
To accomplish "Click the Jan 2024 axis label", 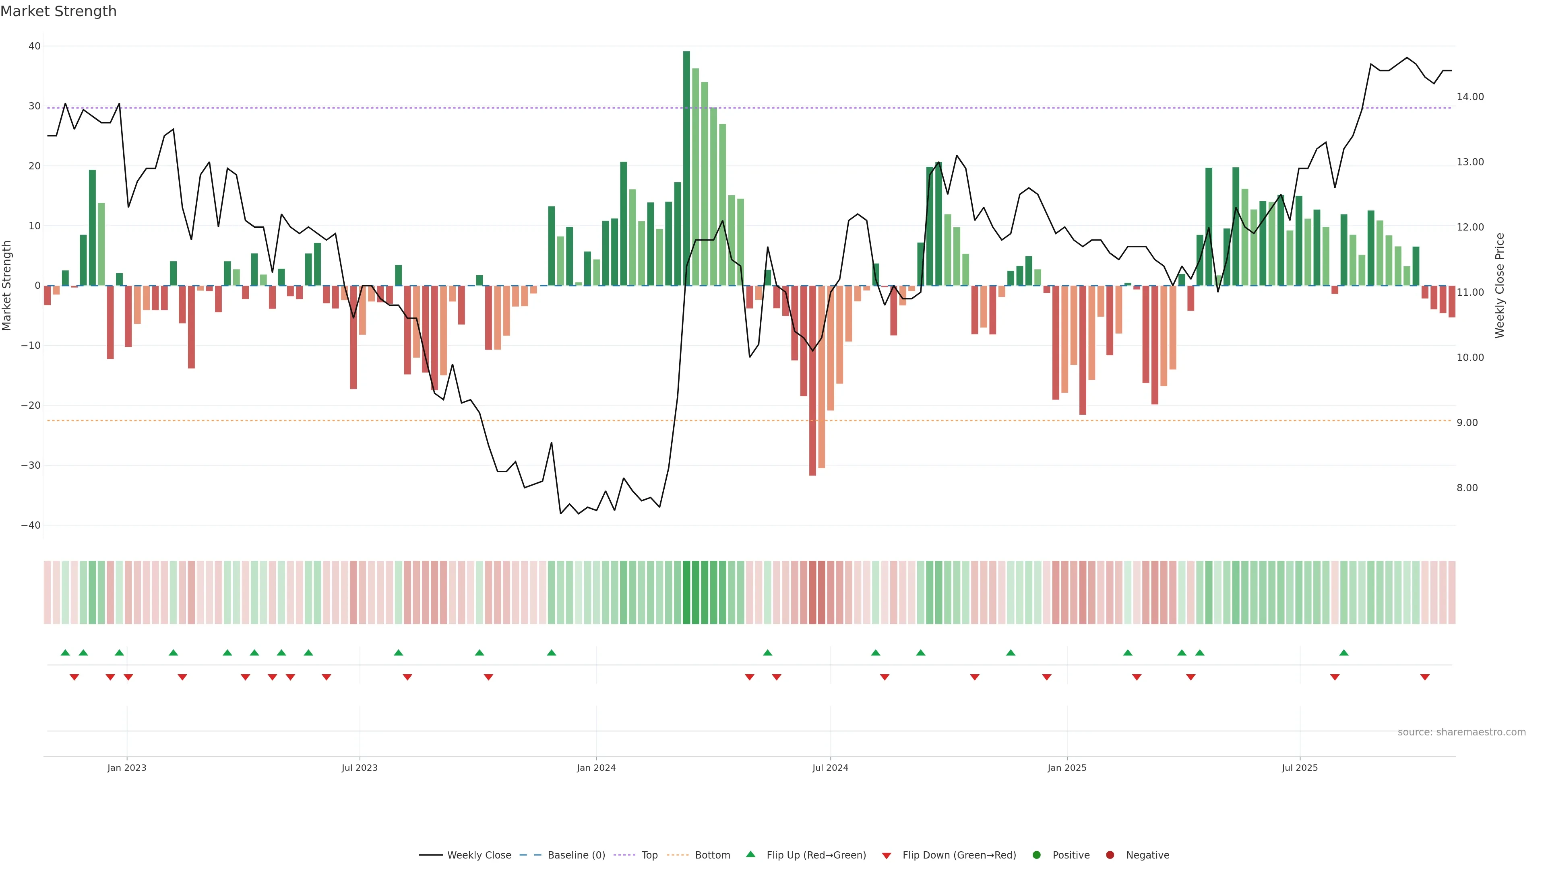I will [x=596, y=768].
